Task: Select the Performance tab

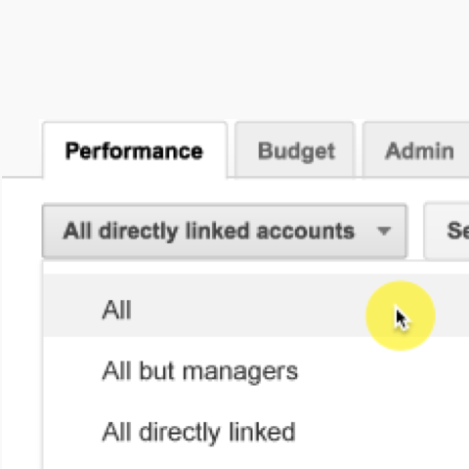Action: pyautogui.click(x=135, y=150)
